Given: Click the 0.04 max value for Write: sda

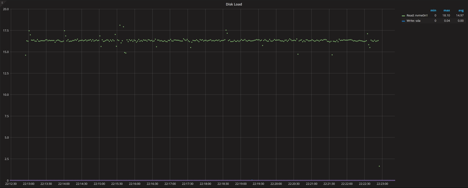Looking at the screenshot, I should point(447,21).
